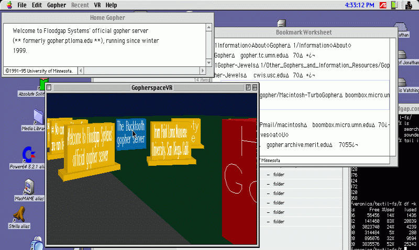Open the Apple menu
The image size is (419, 250).
[8, 5]
